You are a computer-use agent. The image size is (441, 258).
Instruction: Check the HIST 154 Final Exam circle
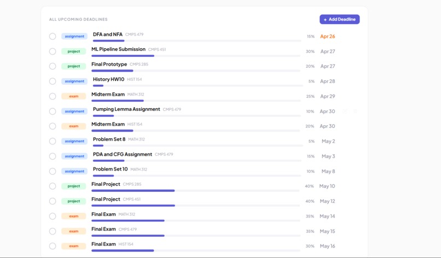tap(53, 246)
